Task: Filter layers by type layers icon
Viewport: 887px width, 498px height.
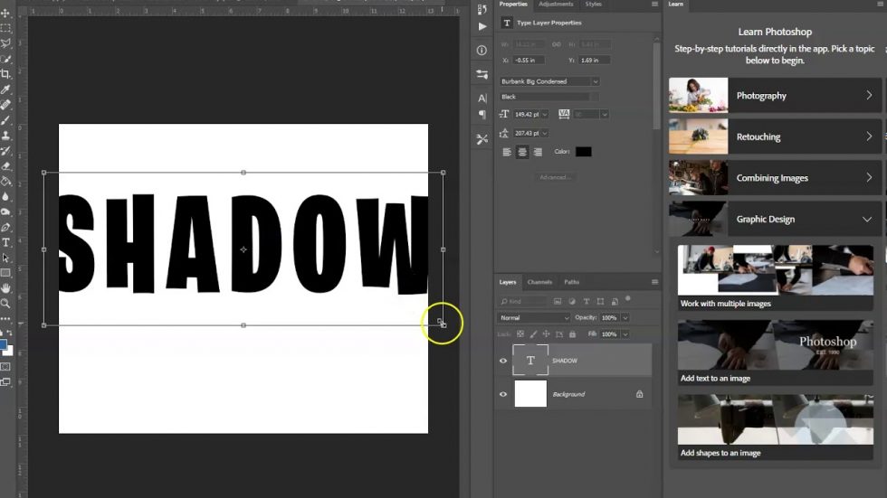Action: pos(585,301)
